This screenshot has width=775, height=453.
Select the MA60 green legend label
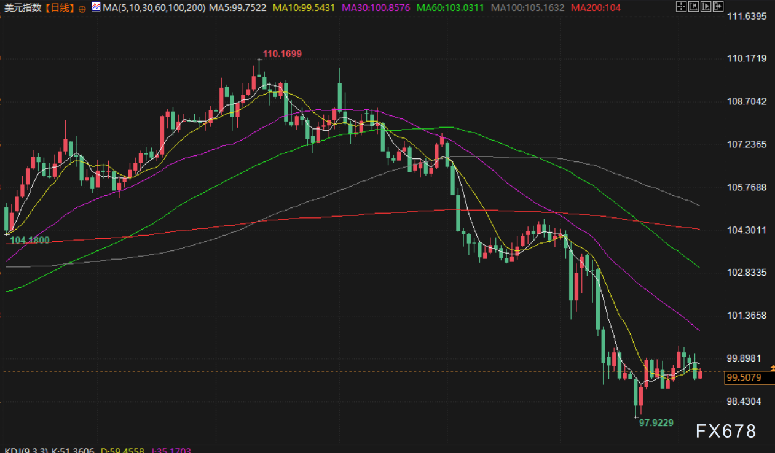click(450, 8)
